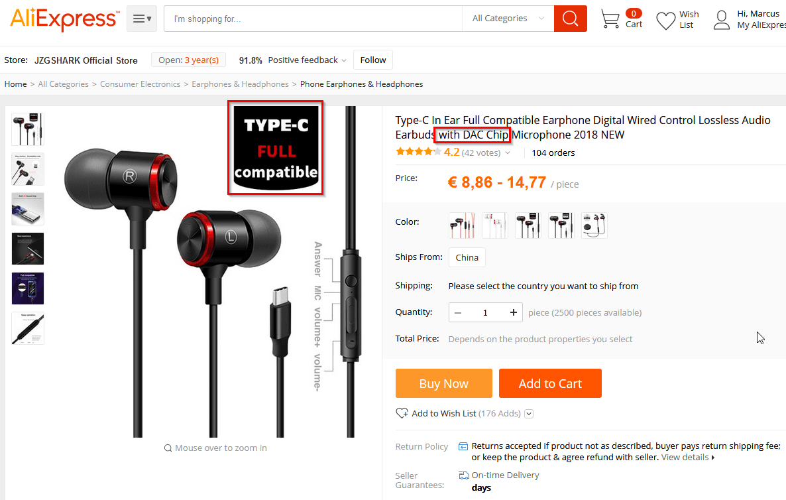786x500 pixels.
Task: Click the search input field
Action: [x=313, y=19]
